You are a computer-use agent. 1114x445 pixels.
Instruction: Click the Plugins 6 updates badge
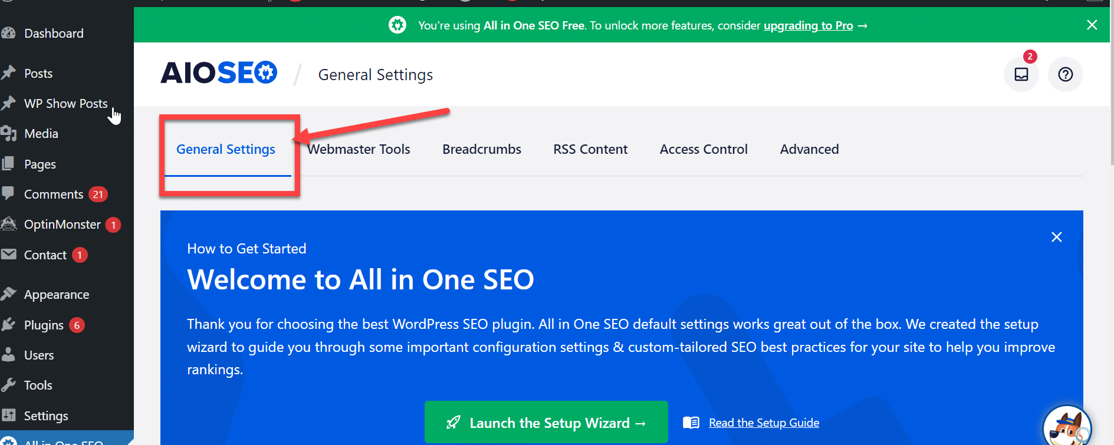77,325
